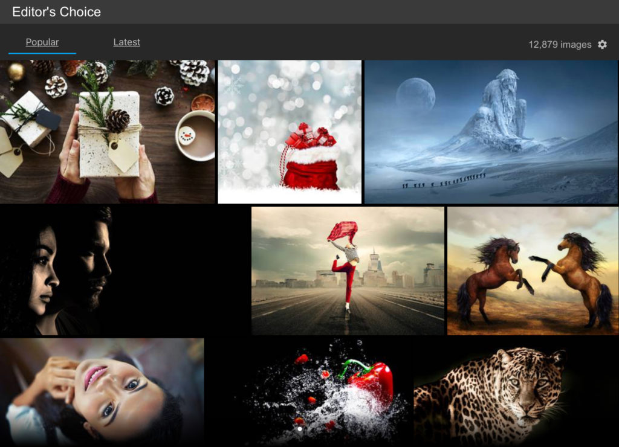Open the ice giant mountain artwork
Image resolution: width=619 pixels, height=447 pixels.
(x=491, y=132)
